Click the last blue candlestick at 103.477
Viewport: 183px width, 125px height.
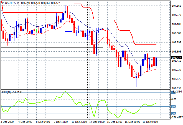coord(156,62)
